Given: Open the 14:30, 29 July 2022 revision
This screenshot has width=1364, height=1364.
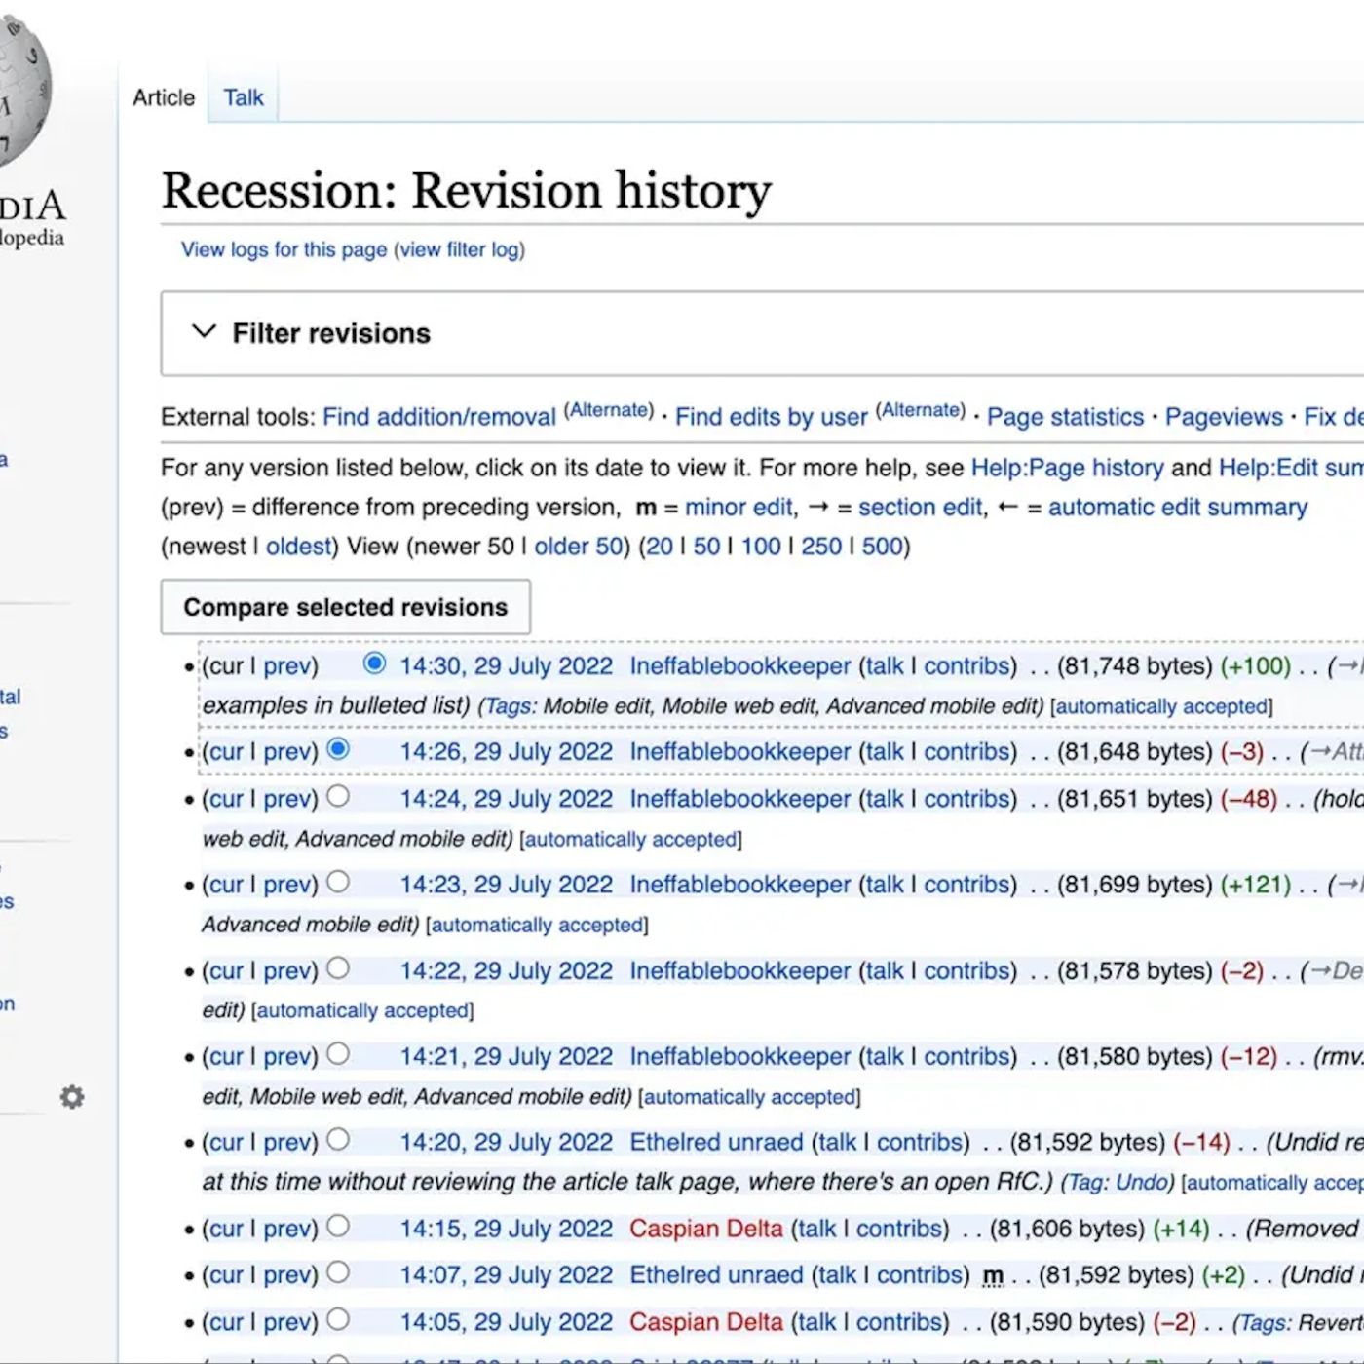Looking at the screenshot, I should click(506, 665).
